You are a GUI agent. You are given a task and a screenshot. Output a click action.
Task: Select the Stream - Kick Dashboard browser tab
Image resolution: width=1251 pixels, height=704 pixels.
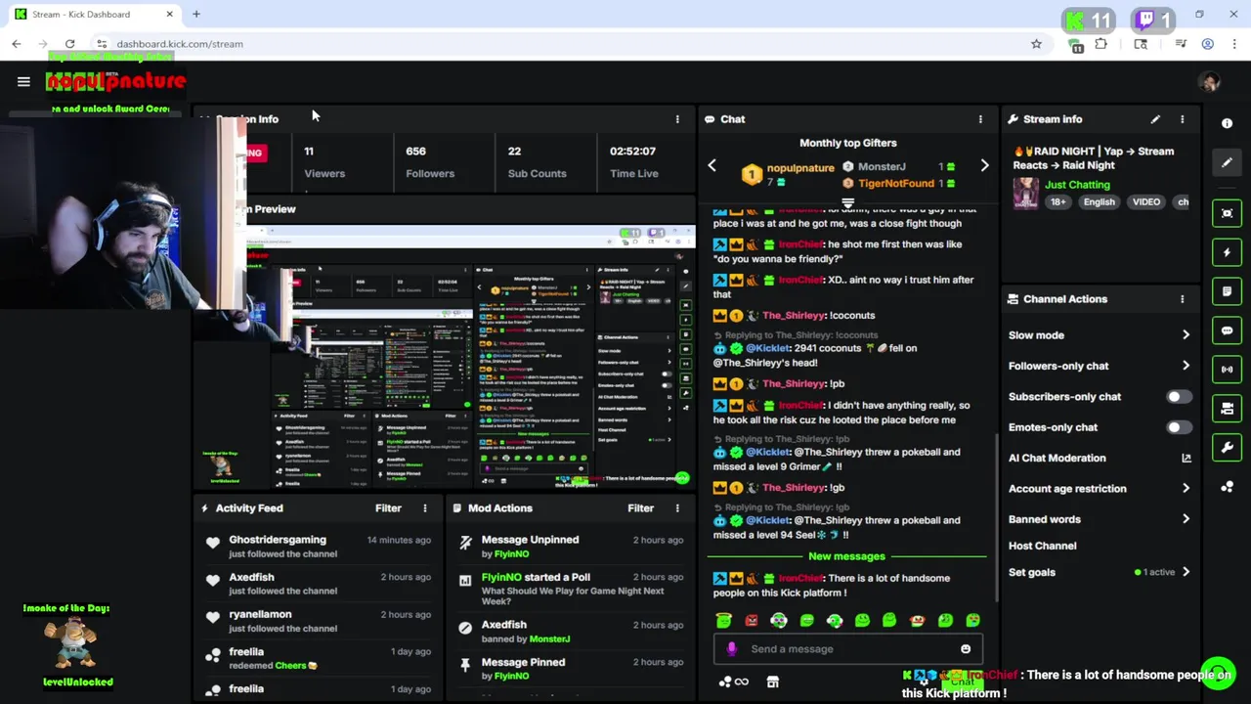[x=95, y=15]
